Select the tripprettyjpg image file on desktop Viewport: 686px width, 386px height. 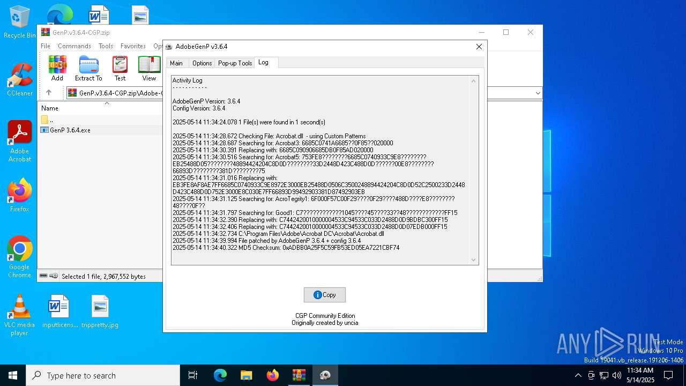100,311
